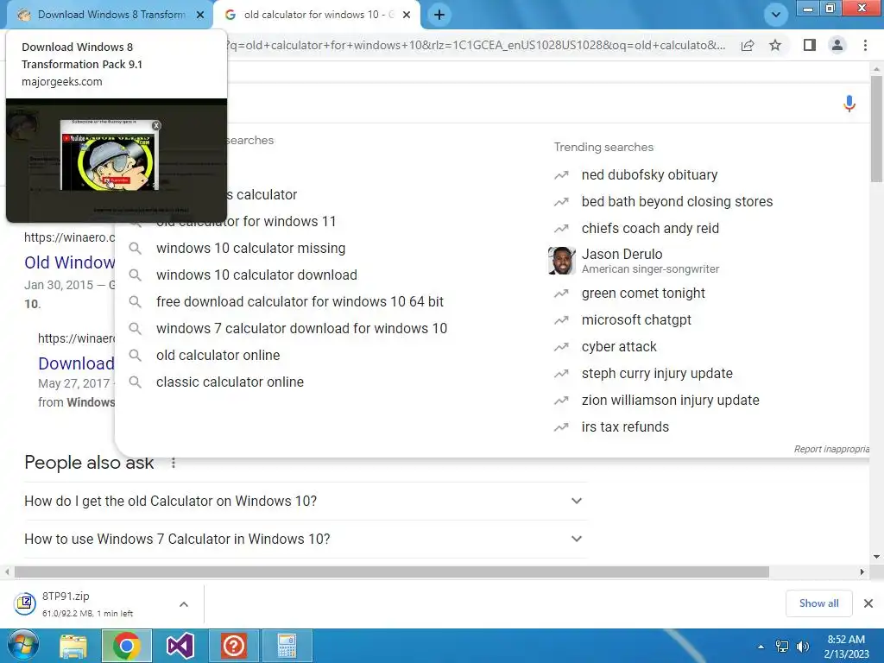Viewport: 884px width, 663px height.
Task: Click the majorgeeks tab preview thumbnail
Action: 117,161
